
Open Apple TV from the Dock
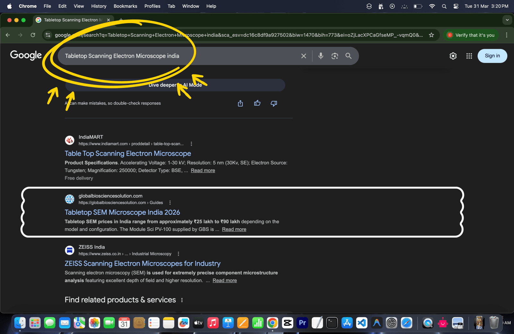click(198, 323)
